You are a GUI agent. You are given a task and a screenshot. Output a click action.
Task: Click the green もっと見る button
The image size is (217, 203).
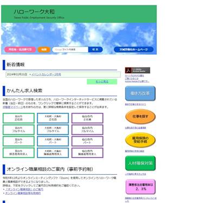pos(102,81)
